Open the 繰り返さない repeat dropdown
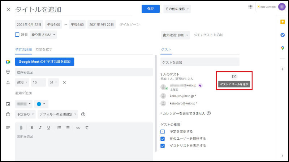Viewport: 289px width, 162px height. click(x=43, y=35)
